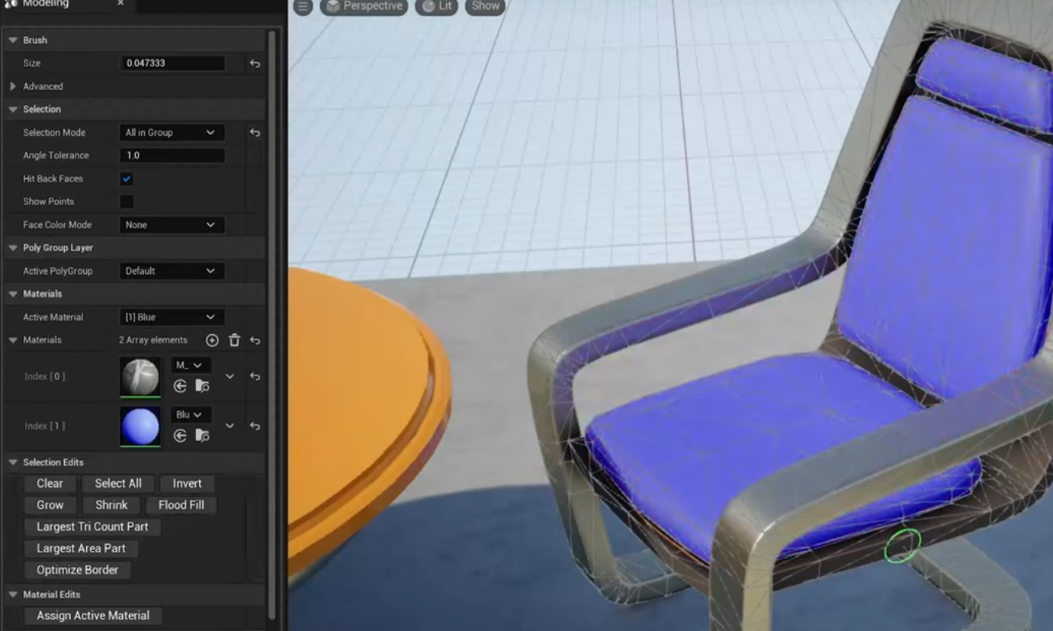
Task: Expand the Advanced brush settings
Action: (x=13, y=86)
